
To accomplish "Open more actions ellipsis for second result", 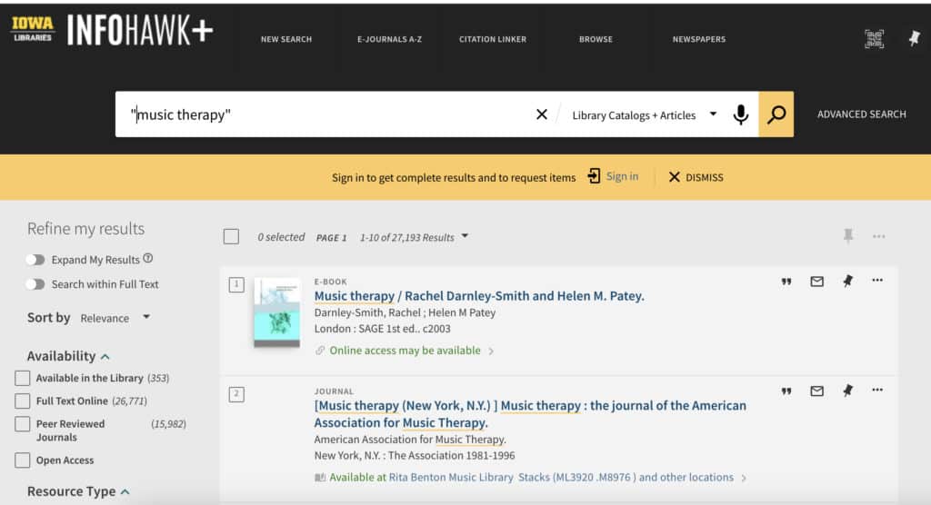I will pos(877,391).
